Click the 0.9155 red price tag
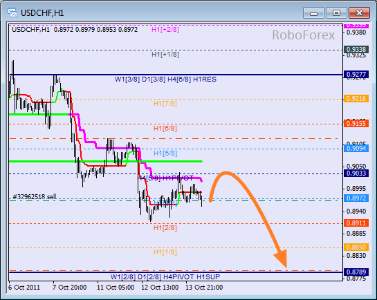This screenshot has width=377, height=300. point(356,124)
